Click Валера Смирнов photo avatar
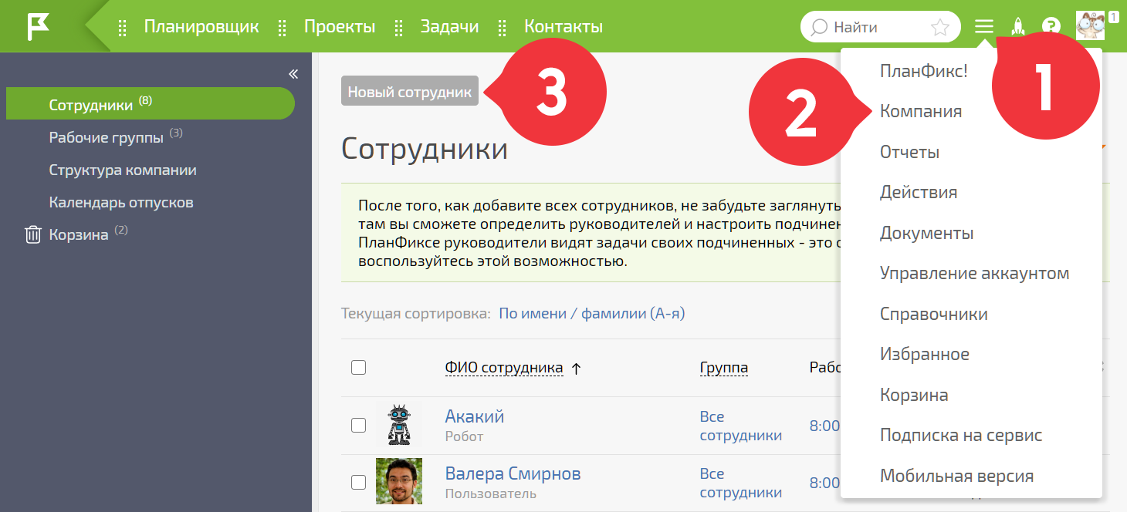 click(398, 481)
